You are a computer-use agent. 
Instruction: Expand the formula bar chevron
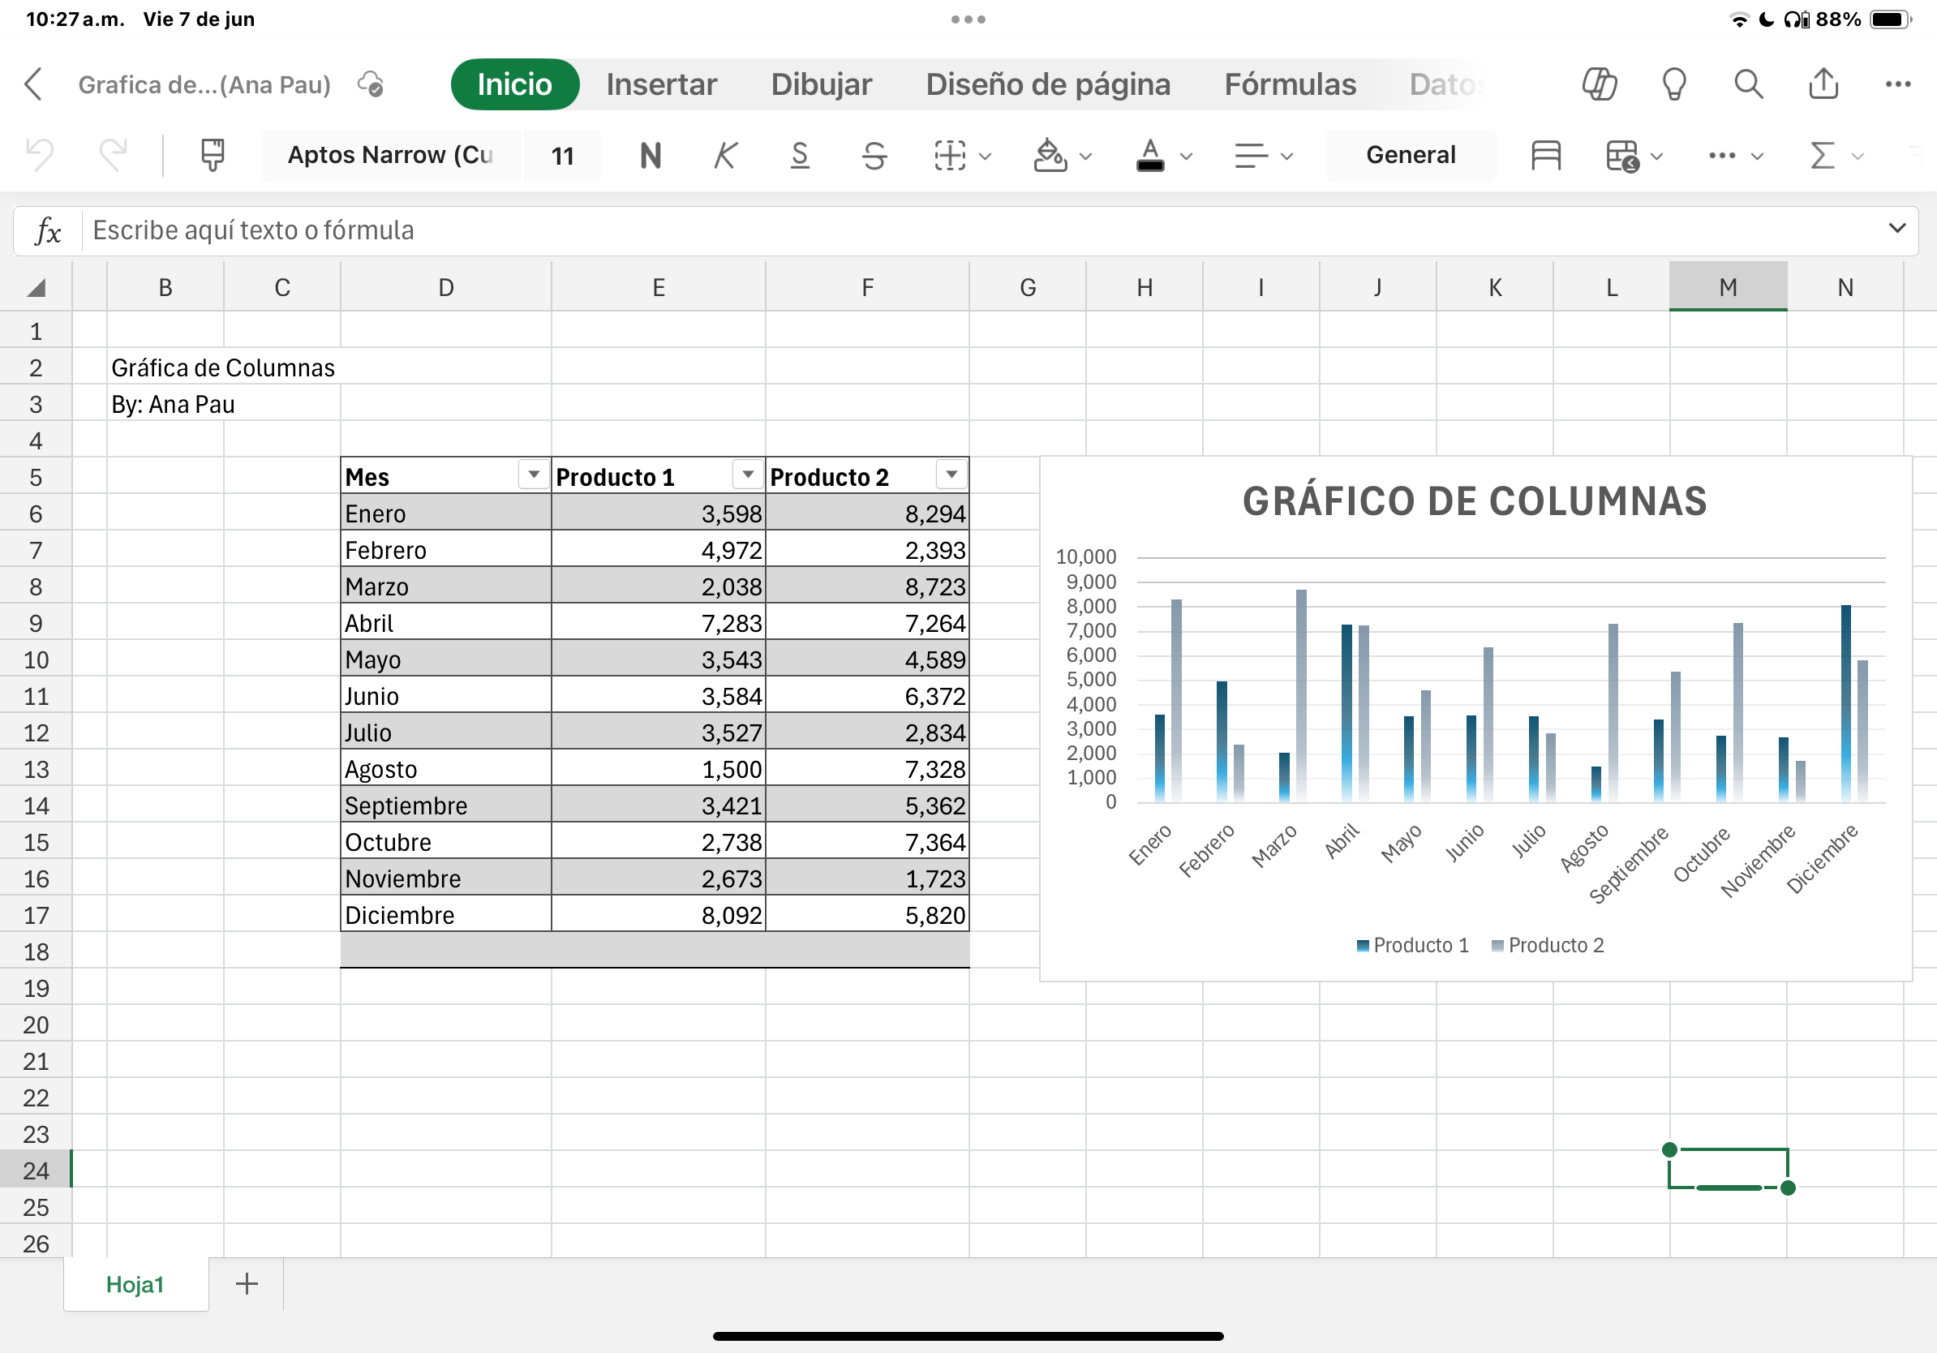[1896, 229]
